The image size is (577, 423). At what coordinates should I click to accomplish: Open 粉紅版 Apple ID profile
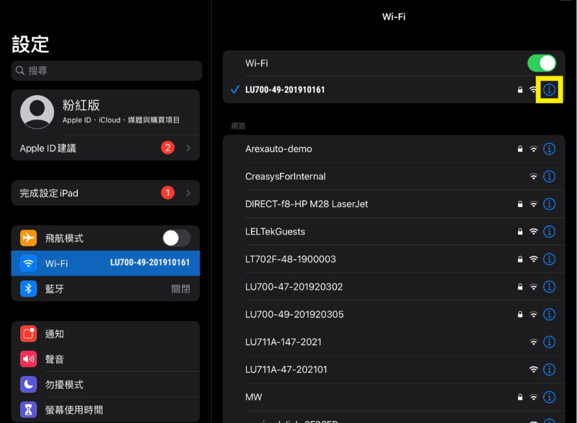(x=105, y=112)
